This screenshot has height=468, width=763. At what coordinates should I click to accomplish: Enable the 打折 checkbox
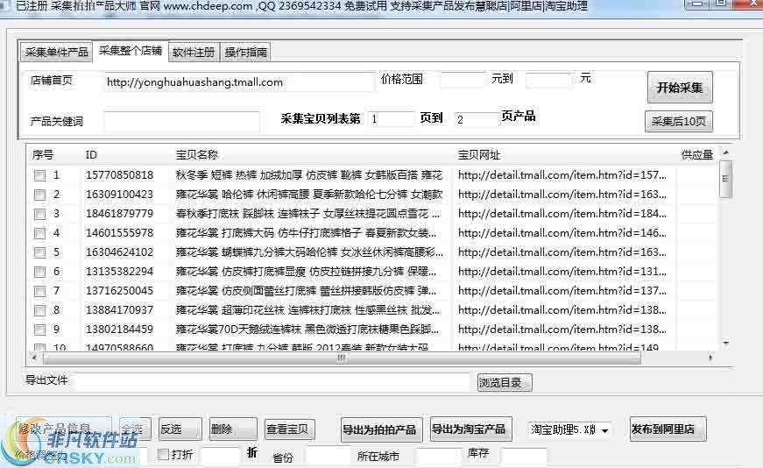(164, 454)
